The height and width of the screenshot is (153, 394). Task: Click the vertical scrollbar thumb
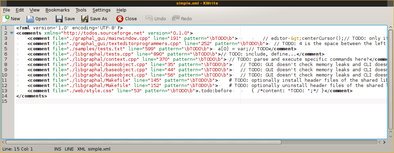point(390,80)
